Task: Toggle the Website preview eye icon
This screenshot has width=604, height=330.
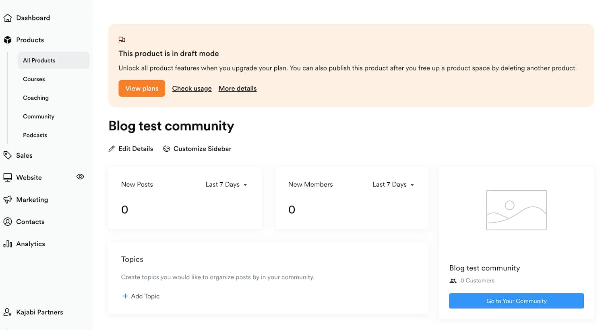Action: [80, 177]
